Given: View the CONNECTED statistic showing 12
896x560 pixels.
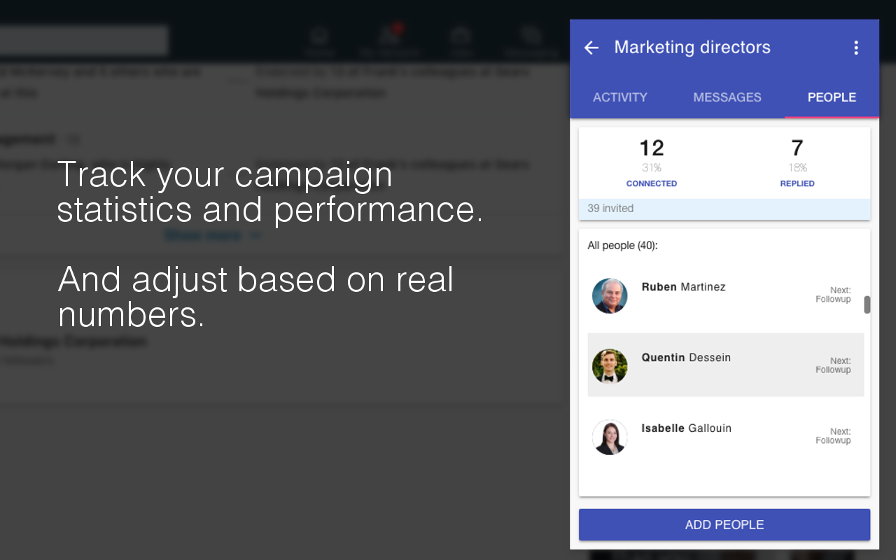Looking at the screenshot, I should pos(652,161).
